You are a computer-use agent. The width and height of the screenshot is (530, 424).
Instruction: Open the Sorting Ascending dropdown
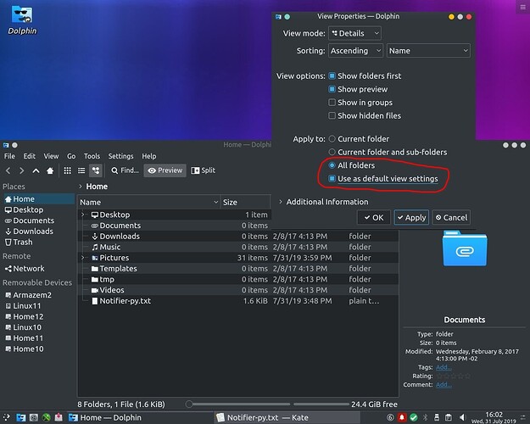(x=354, y=51)
